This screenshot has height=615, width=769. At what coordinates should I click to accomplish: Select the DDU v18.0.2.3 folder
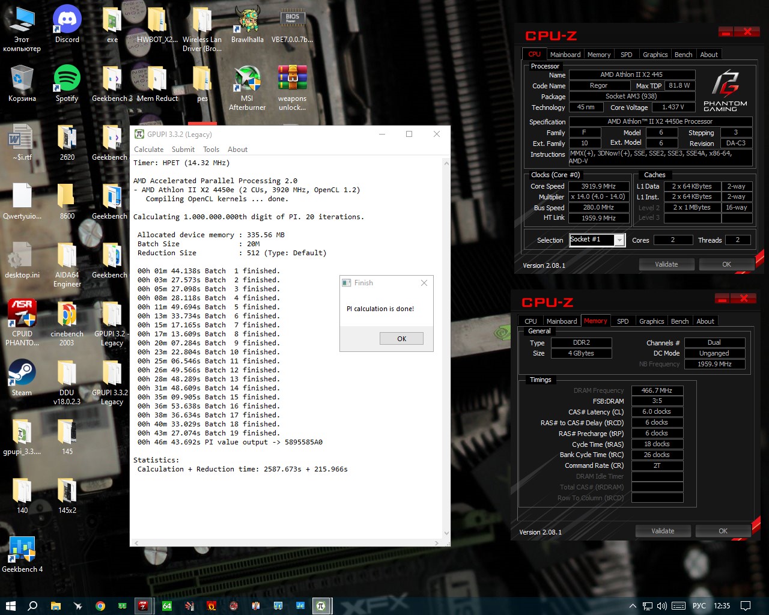tap(67, 381)
